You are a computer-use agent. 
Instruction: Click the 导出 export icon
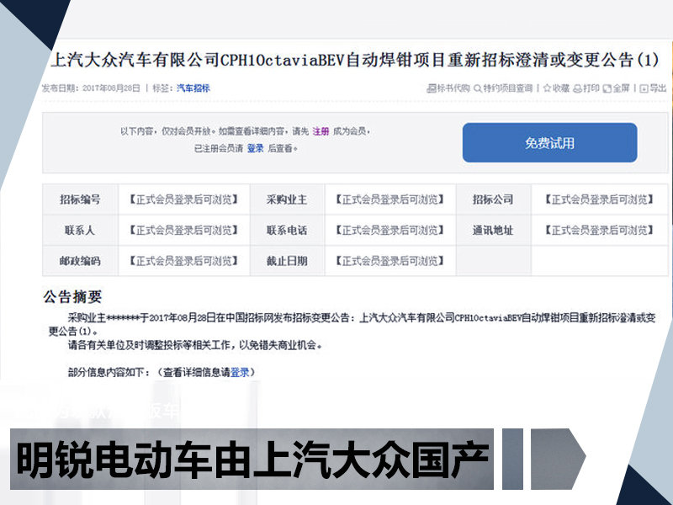[644, 88]
